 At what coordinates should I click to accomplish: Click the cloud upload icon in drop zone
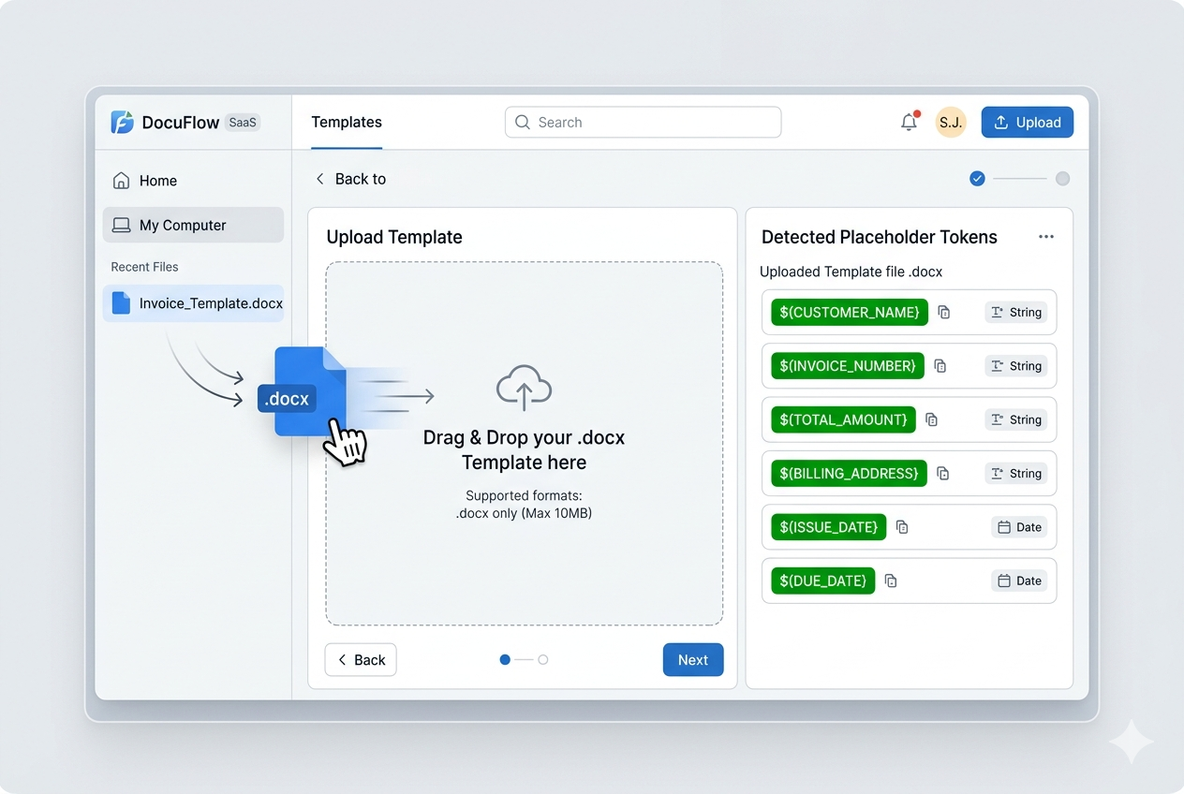[524, 388]
